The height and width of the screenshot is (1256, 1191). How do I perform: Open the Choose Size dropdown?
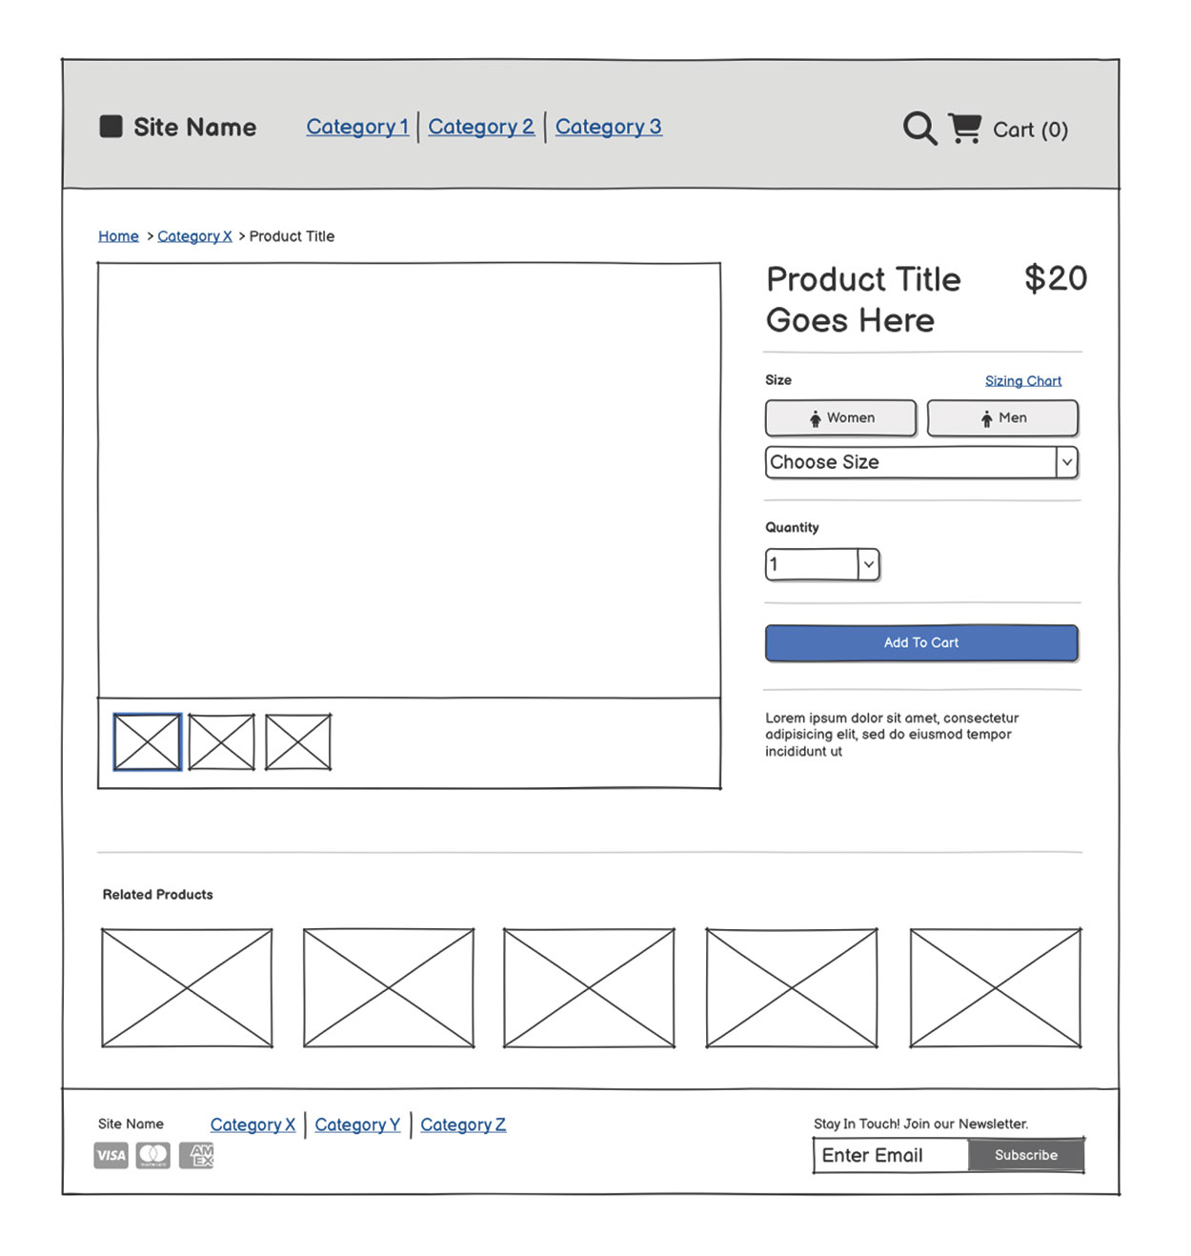pyautogui.click(x=921, y=462)
